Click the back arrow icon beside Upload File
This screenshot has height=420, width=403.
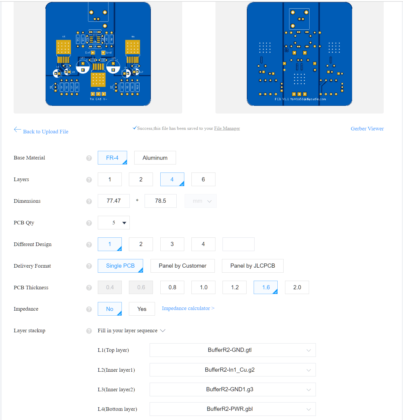(x=17, y=130)
